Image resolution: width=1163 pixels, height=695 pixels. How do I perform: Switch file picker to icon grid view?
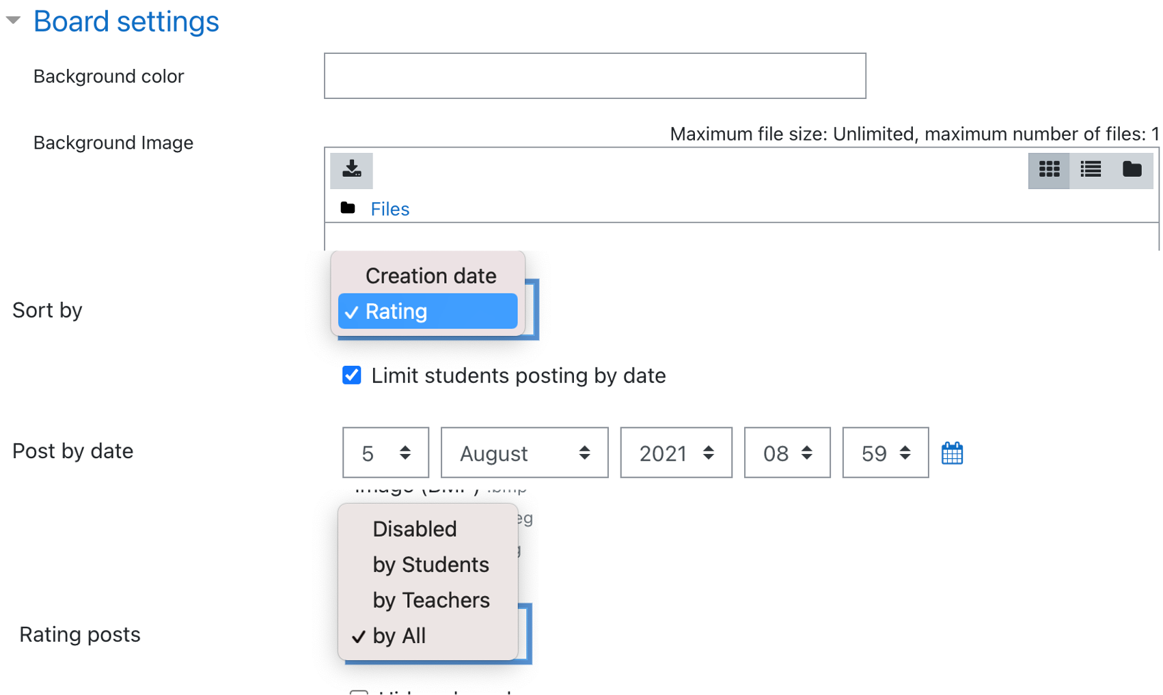coord(1049,169)
